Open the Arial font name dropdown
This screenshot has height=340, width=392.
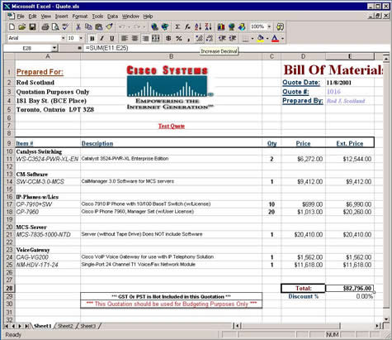(63, 38)
